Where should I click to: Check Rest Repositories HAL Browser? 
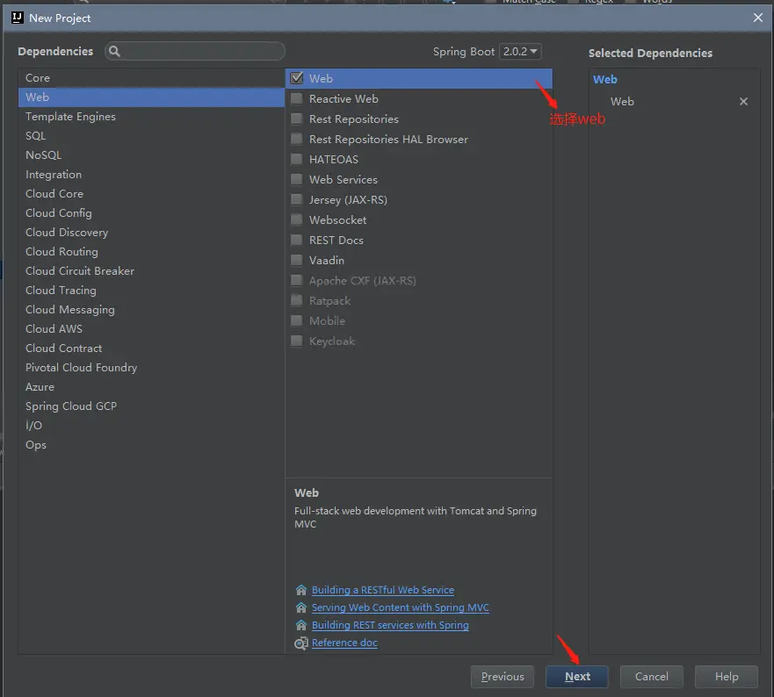(x=297, y=139)
